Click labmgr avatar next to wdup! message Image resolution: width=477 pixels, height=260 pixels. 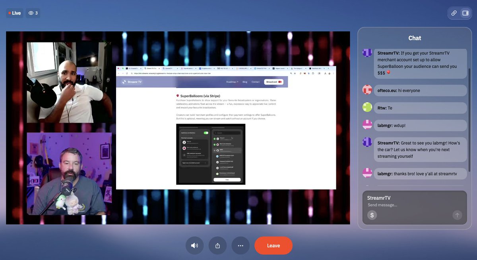click(367, 125)
